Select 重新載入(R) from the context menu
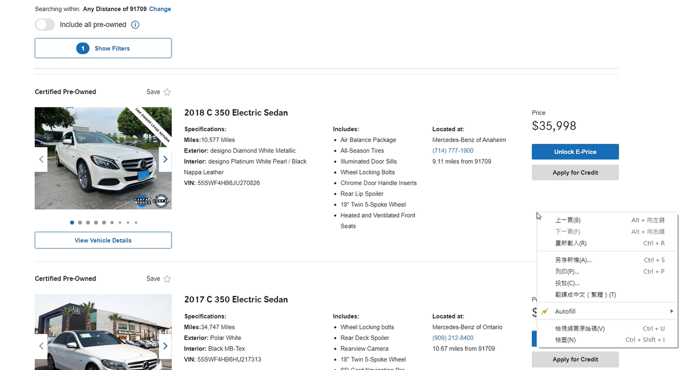Viewport: 698px width, 370px height. [571, 243]
